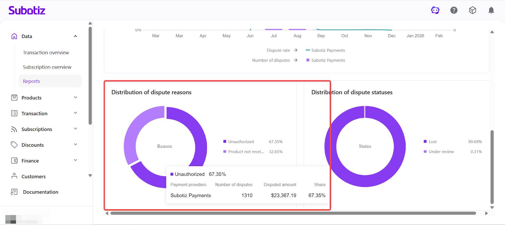Viewport: 505px width, 225px height.
Task: Go to Subscription overview
Action: click(47, 67)
